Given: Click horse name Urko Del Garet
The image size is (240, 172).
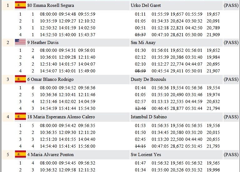Looking at the screenshot, I should tap(146, 6).
